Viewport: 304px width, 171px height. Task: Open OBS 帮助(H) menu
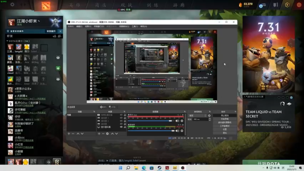coord(144,26)
